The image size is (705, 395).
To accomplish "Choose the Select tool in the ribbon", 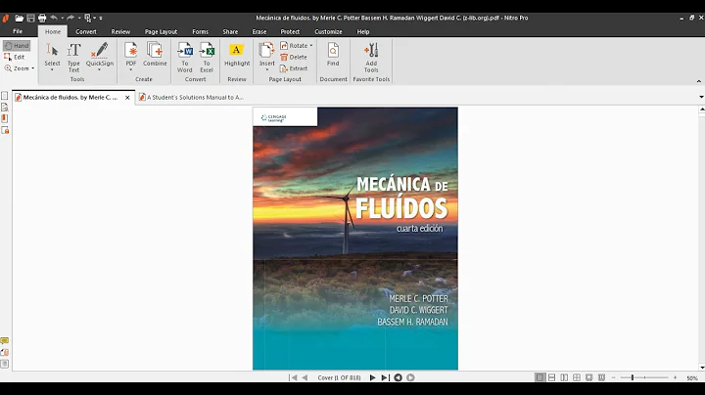I will (x=52, y=54).
